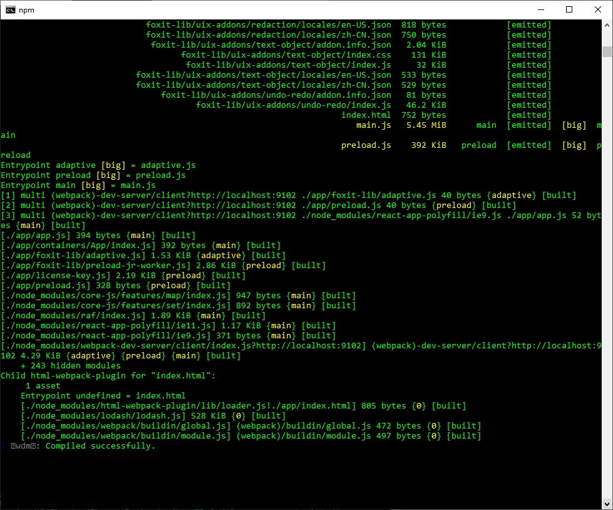613x510 pixels.
Task: Click 'foxit-lib/uix-addons/undo-redo/index.js' path
Action: click(293, 105)
